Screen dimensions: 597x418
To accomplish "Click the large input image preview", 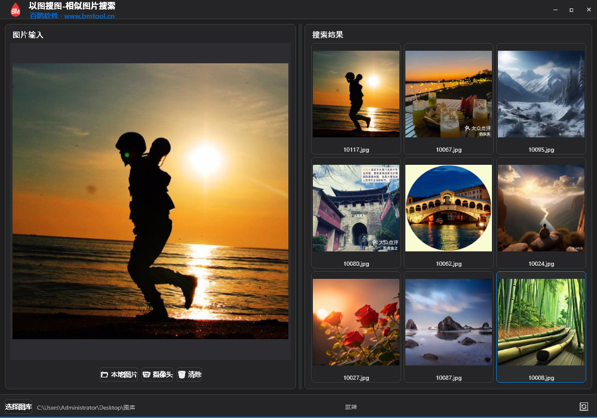I will 150,201.
